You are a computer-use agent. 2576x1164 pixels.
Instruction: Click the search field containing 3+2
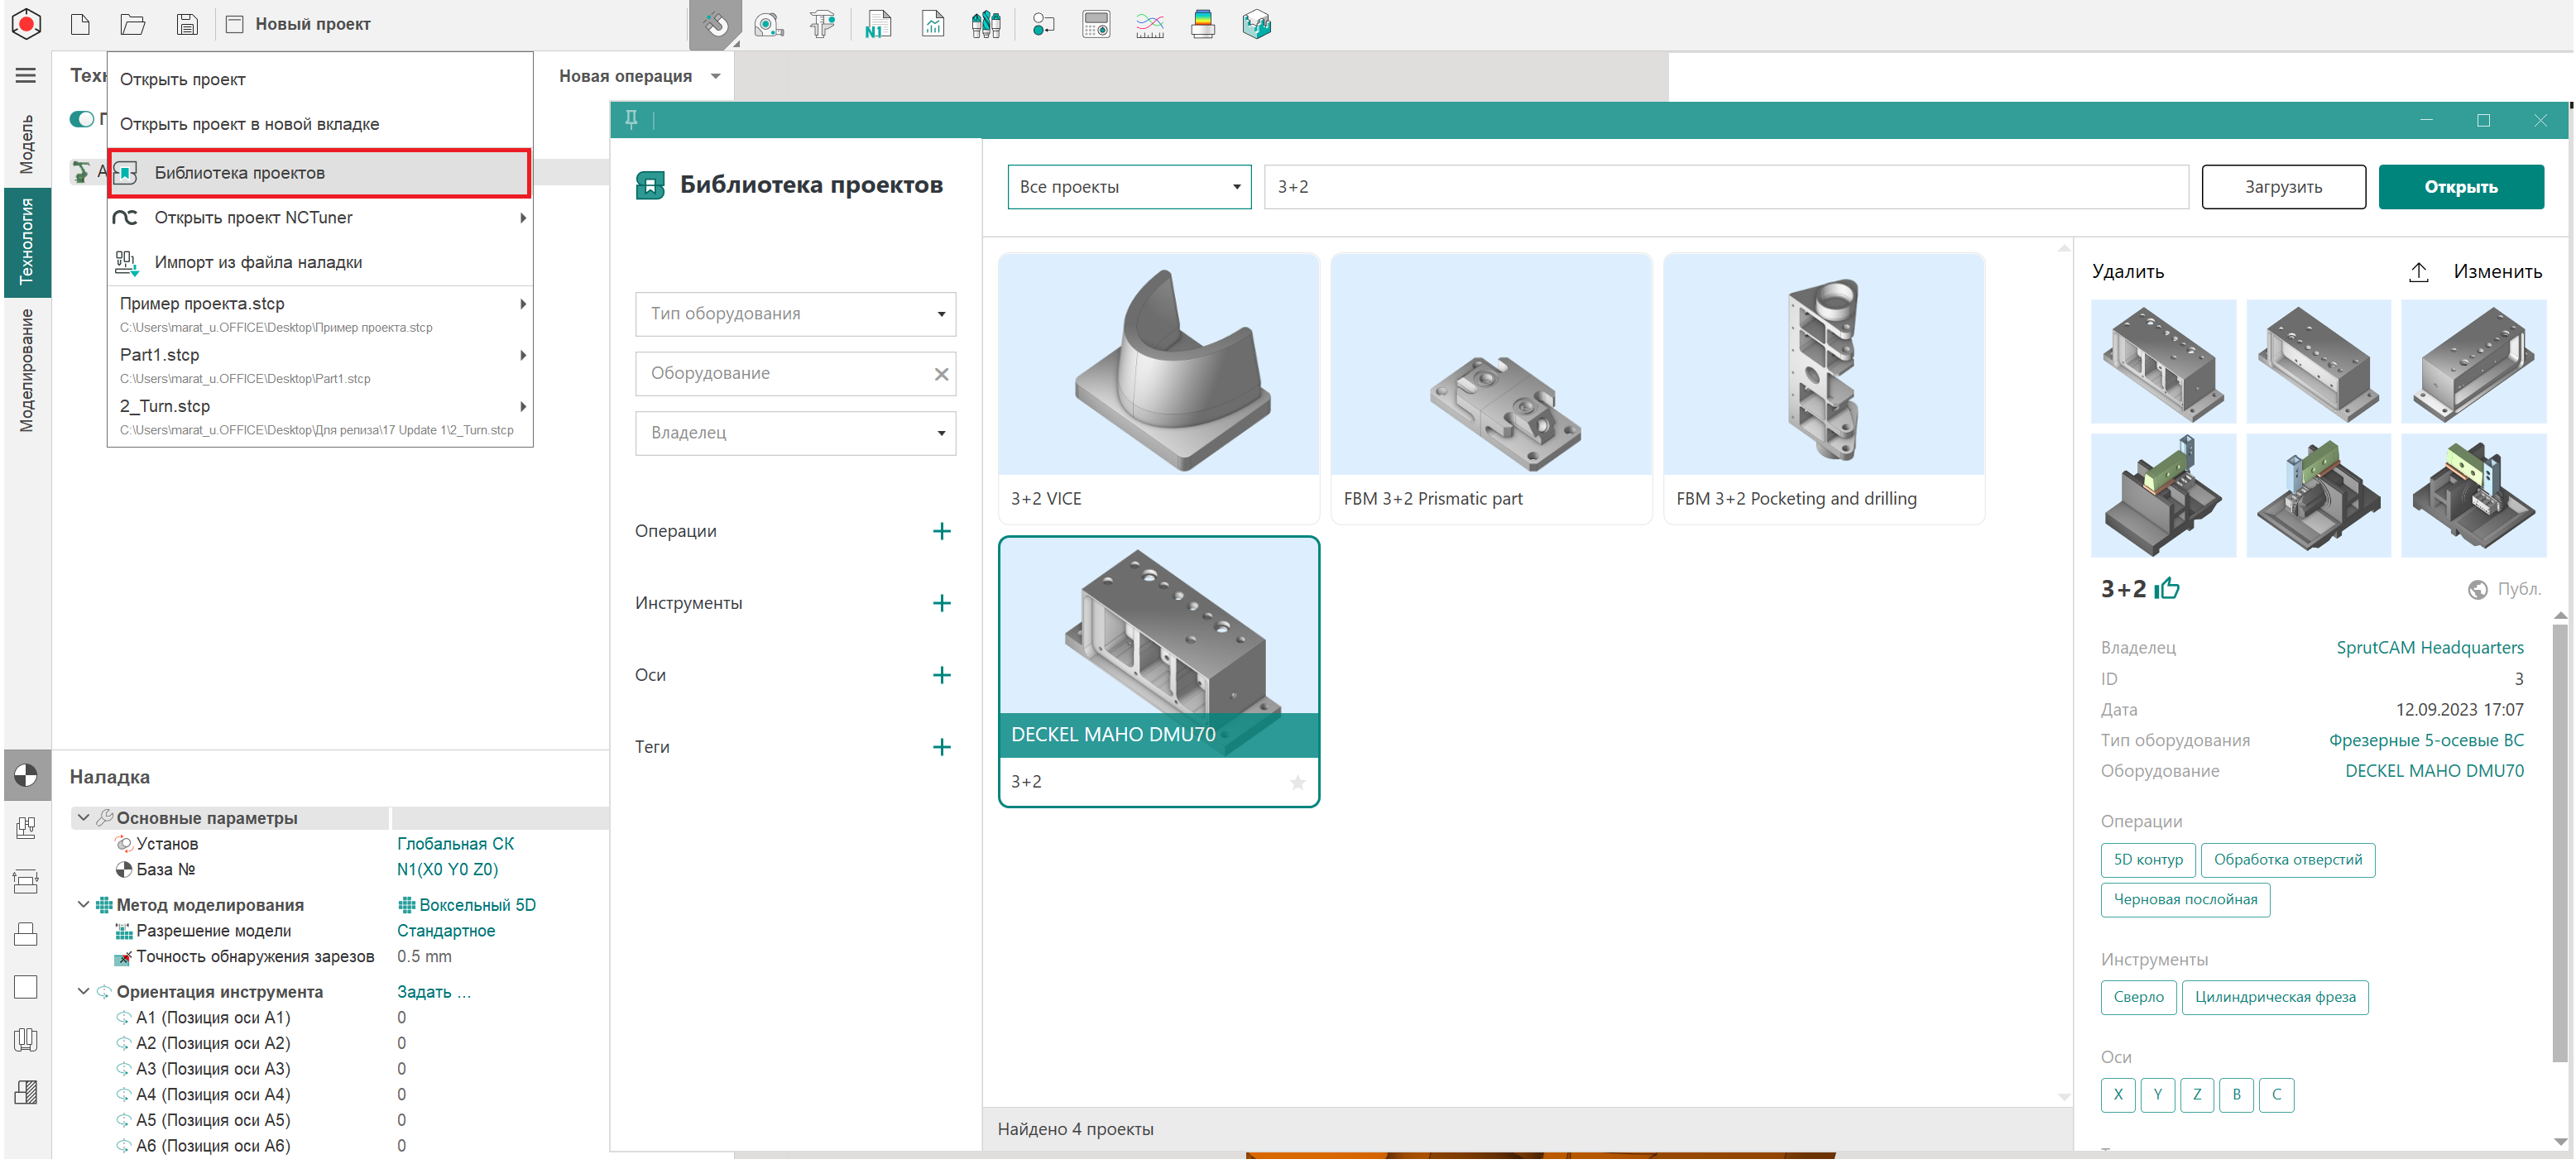[x=1725, y=187]
